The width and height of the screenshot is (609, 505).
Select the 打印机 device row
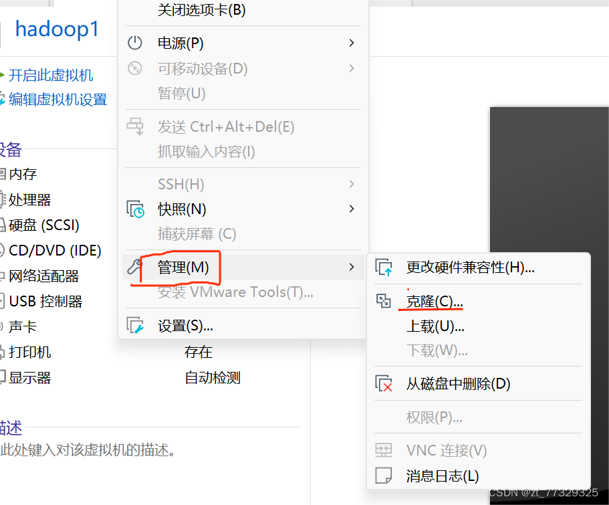pos(29,352)
